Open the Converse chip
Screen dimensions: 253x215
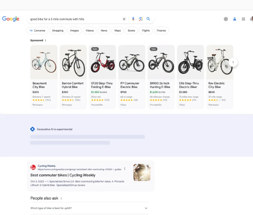coord(38,30)
